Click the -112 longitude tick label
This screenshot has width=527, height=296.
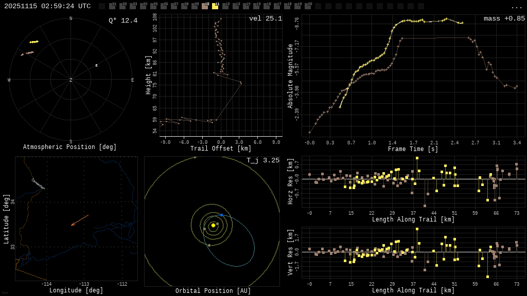point(122,284)
